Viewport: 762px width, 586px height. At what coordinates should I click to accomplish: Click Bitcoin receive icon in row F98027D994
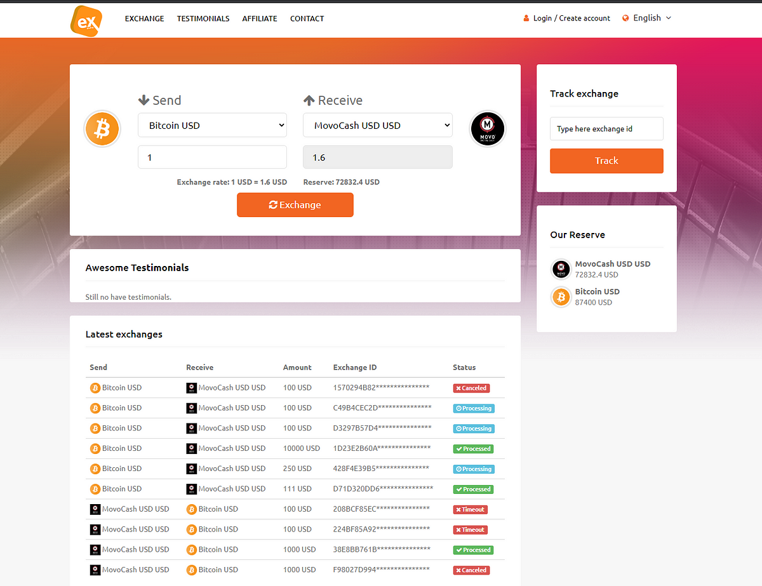[192, 570]
